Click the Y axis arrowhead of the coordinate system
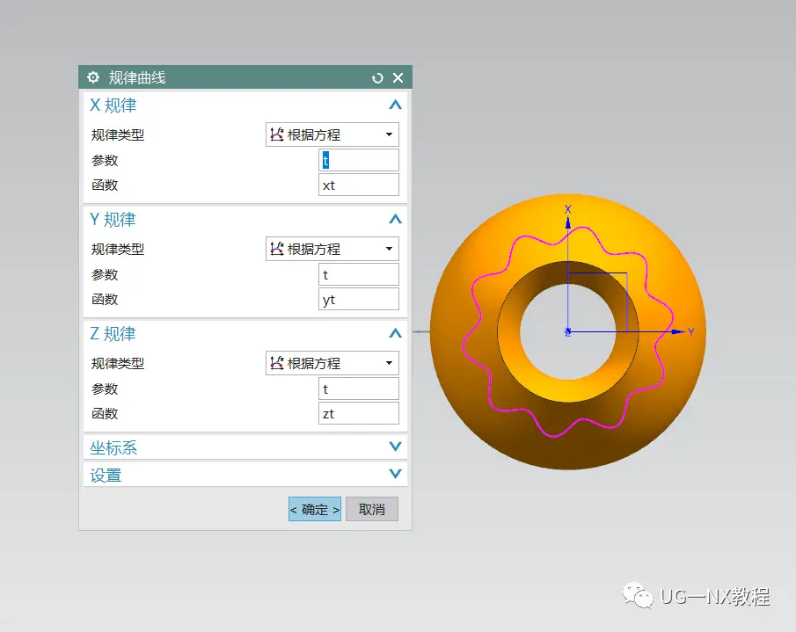796x632 pixels. coord(678,331)
